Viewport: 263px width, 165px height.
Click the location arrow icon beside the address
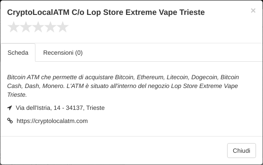[x=10, y=108]
